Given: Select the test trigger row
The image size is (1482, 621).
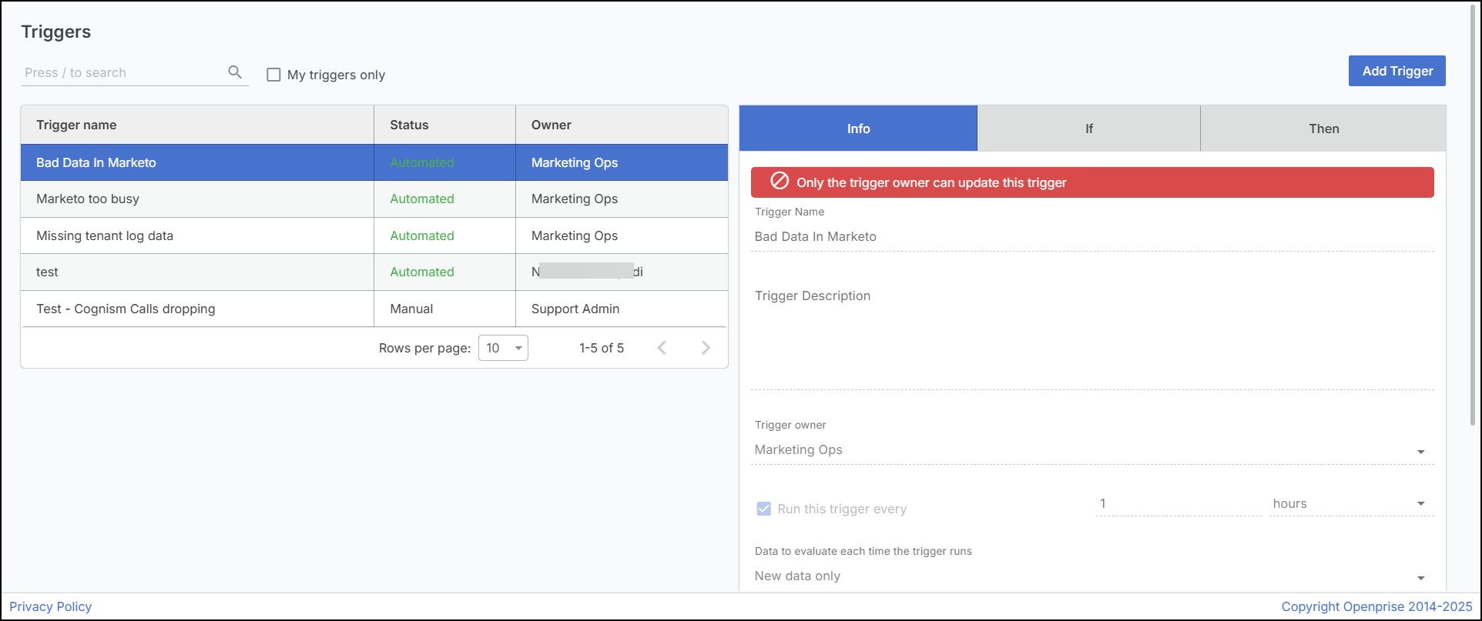Looking at the screenshot, I should [x=374, y=272].
